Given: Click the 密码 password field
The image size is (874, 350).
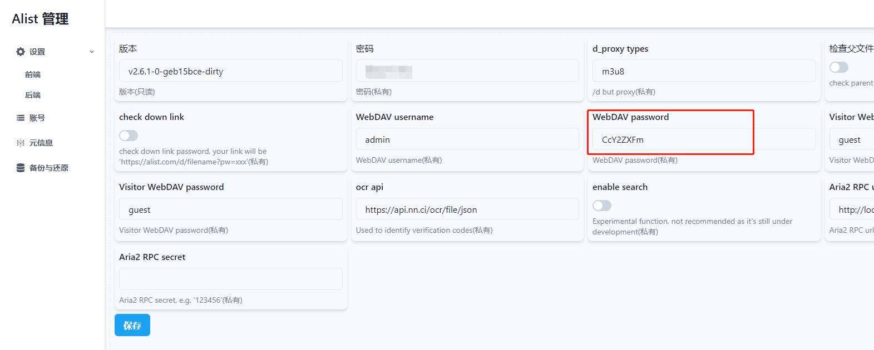Looking at the screenshot, I should [x=467, y=71].
